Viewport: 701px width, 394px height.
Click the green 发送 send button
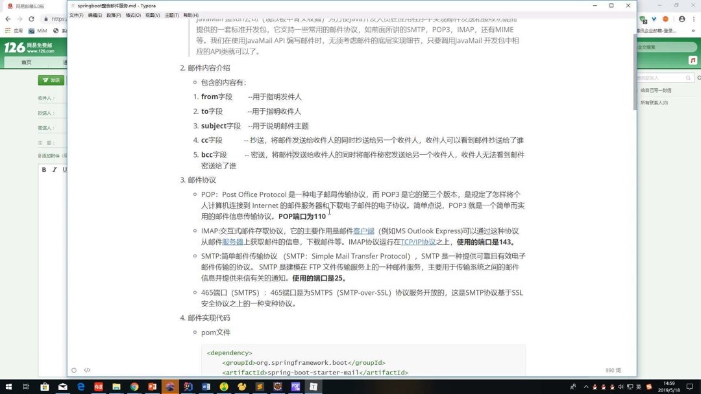click(x=53, y=80)
